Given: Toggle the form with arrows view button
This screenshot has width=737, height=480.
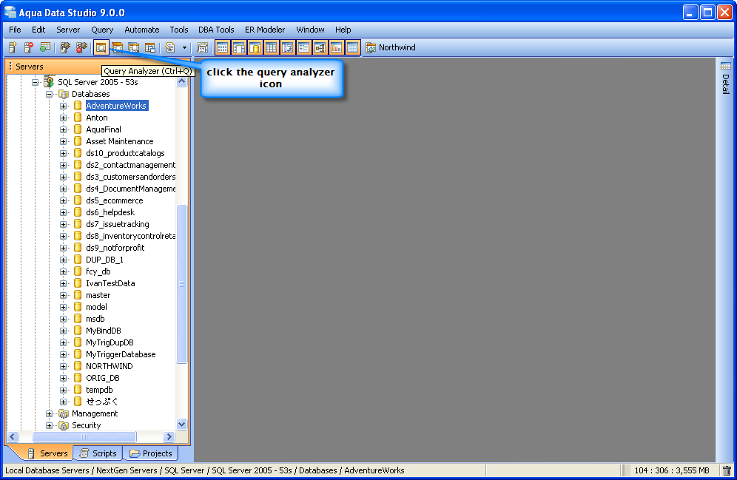Looking at the screenshot, I should click(287, 47).
